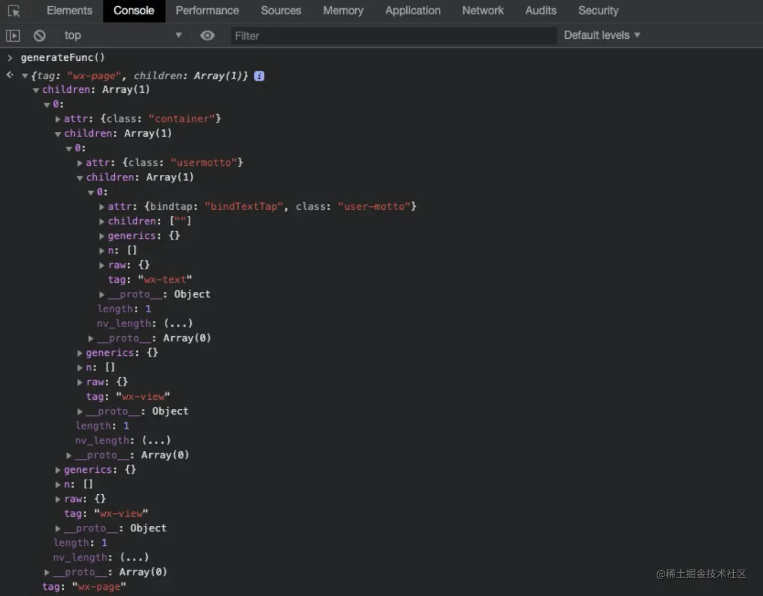The height and width of the screenshot is (596, 763).
Task: Open the Performance tab
Action: coord(207,11)
